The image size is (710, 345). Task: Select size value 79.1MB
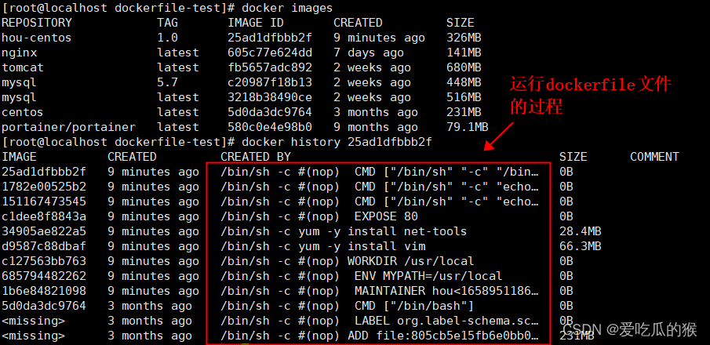pos(468,127)
